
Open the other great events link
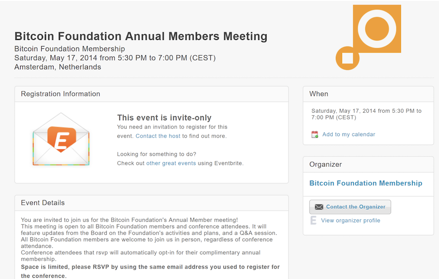tap(171, 163)
